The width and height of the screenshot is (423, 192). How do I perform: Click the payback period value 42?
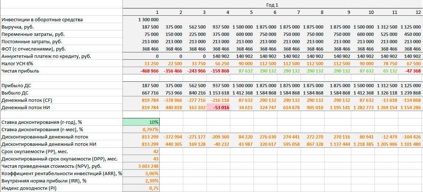tap(141, 151)
